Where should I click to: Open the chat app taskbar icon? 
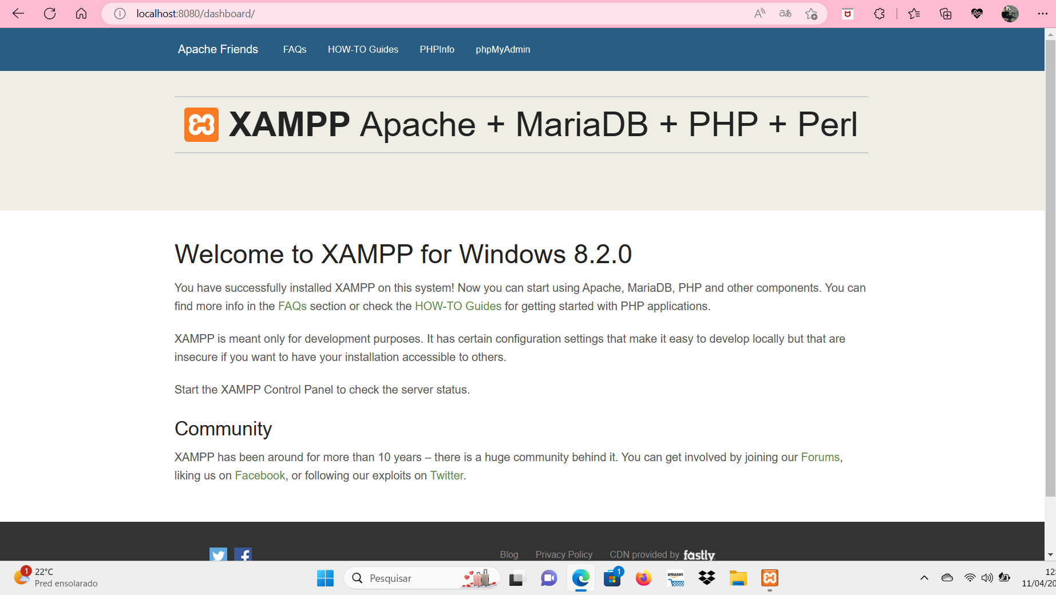click(x=549, y=578)
